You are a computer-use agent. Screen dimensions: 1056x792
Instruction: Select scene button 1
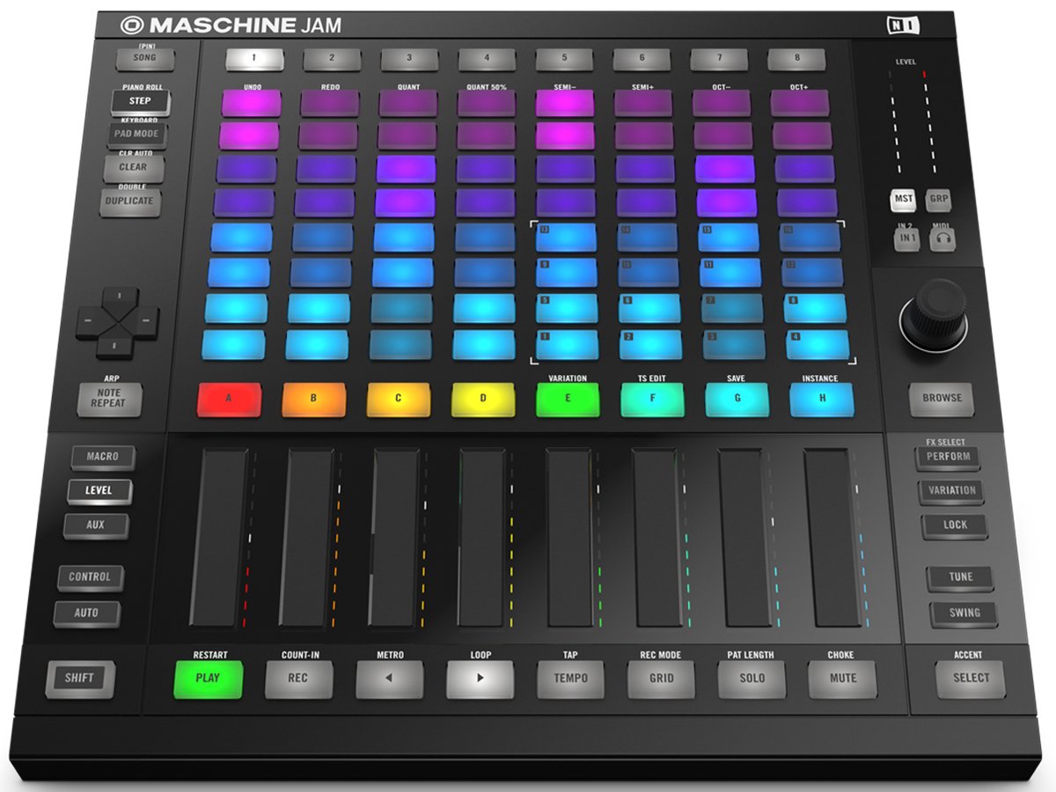254,59
